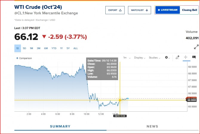The image size is (200, 134).
Task: Click the fullscreen expand chart icon
Action: click(196, 47)
